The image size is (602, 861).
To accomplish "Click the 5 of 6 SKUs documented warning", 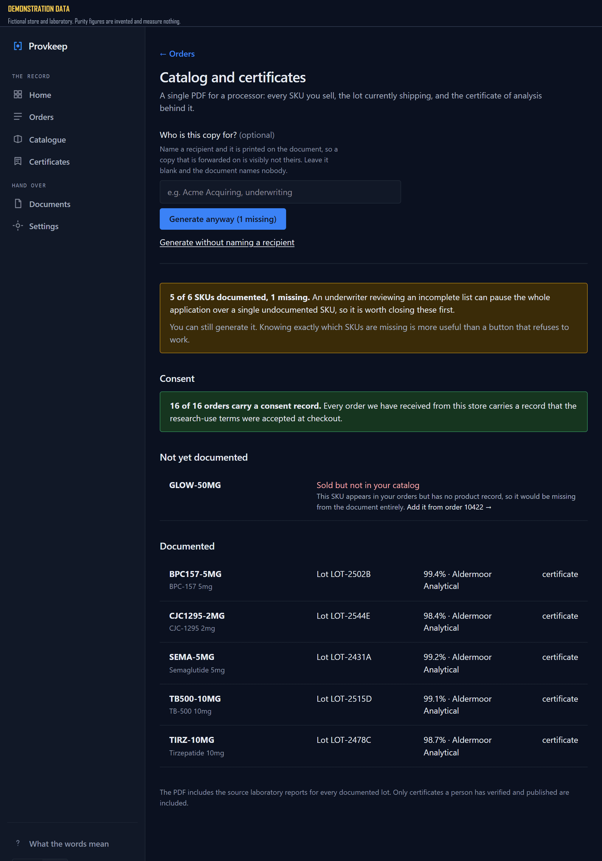I will pyautogui.click(x=373, y=318).
